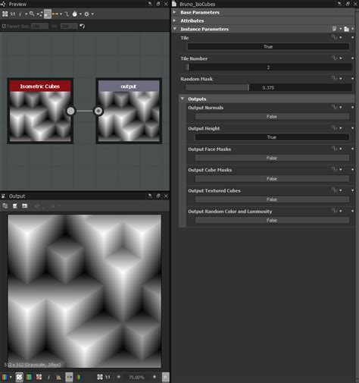Collapse the Outputs group
The width and height of the screenshot is (359, 383).
(183, 99)
